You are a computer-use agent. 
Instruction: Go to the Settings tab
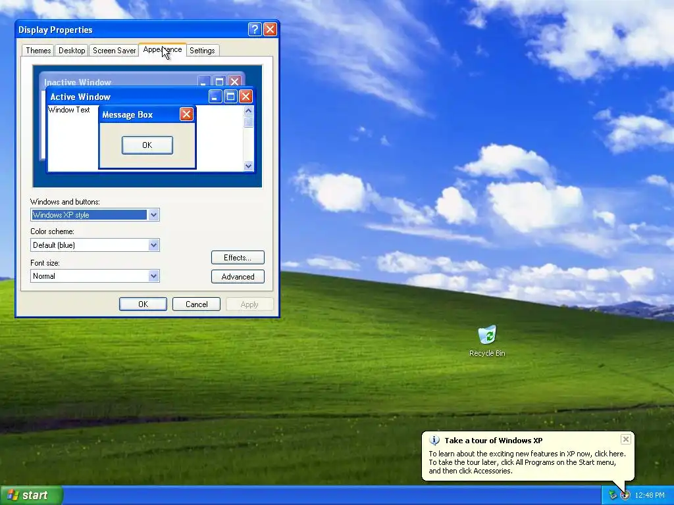click(202, 51)
